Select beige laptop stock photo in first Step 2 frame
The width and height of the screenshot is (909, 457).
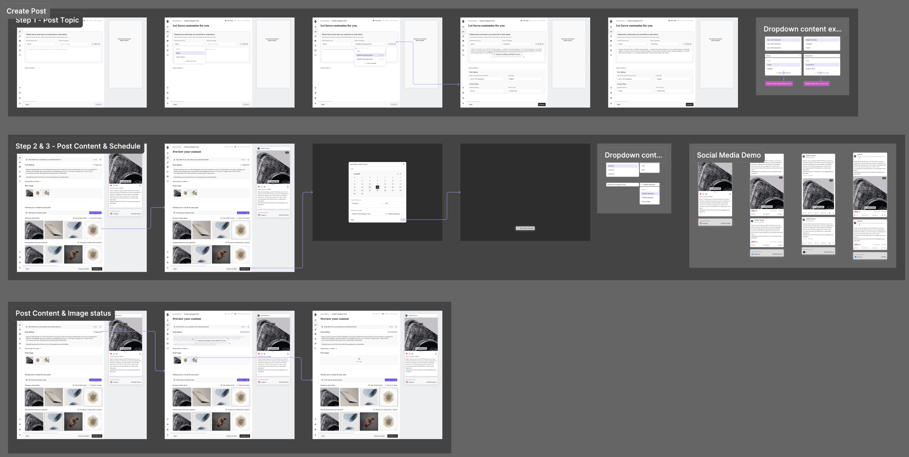pyautogui.click(x=54, y=230)
